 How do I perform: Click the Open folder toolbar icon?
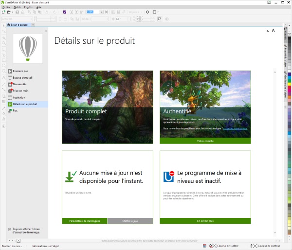pyautogui.click(x=9, y=12)
